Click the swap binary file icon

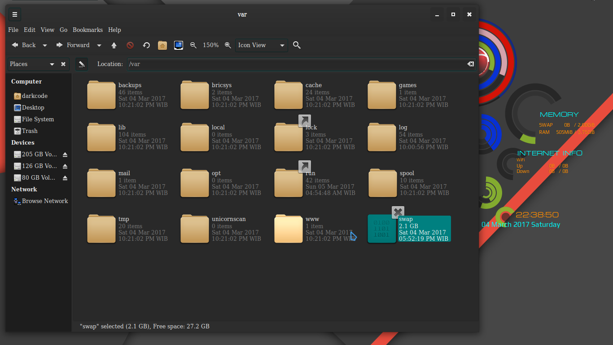point(382,229)
